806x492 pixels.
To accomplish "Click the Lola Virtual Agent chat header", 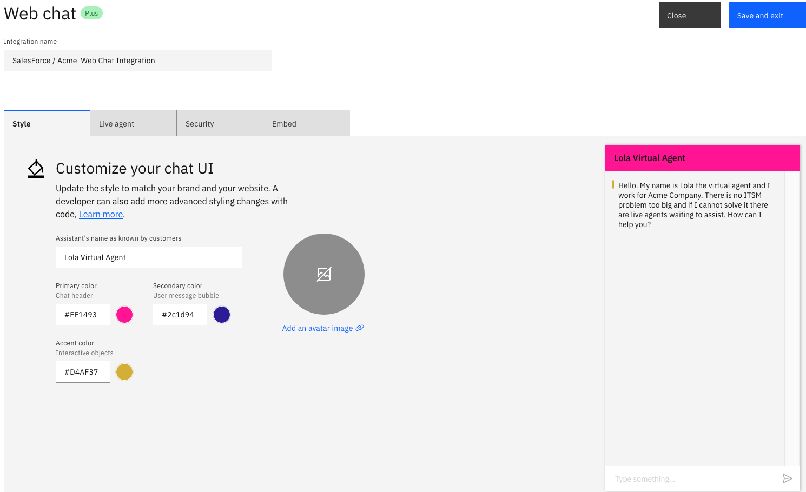I will tap(703, 158).
